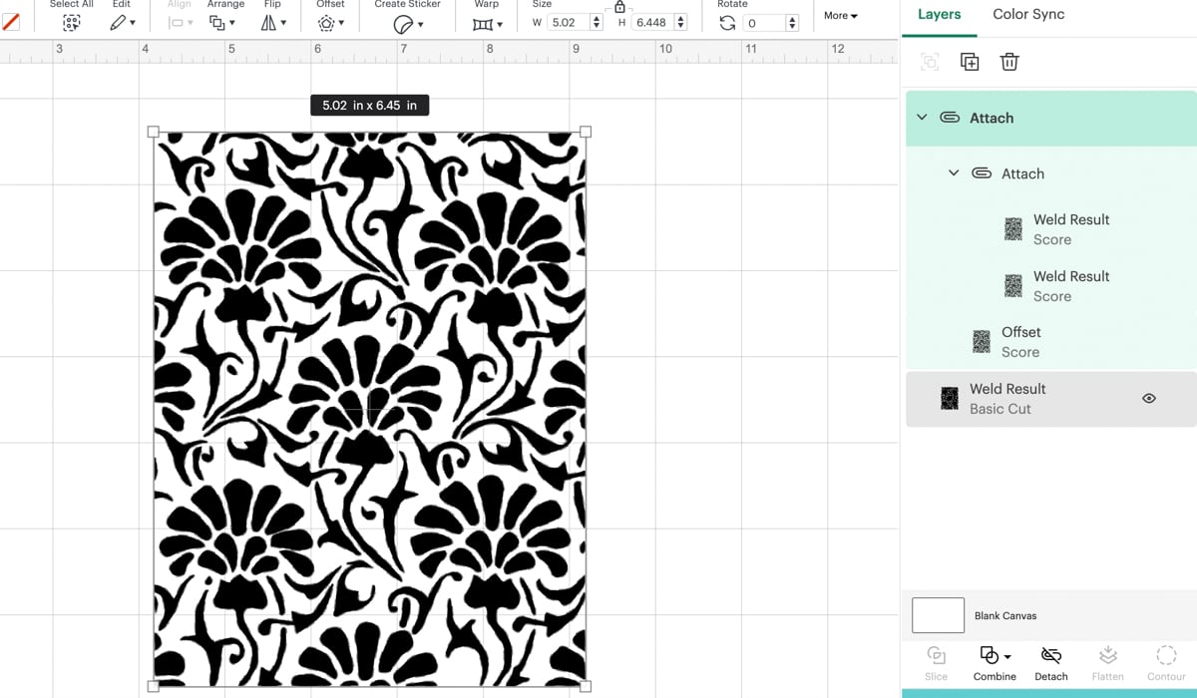Apply Flatten to the selection

(x=1107, y=658)
